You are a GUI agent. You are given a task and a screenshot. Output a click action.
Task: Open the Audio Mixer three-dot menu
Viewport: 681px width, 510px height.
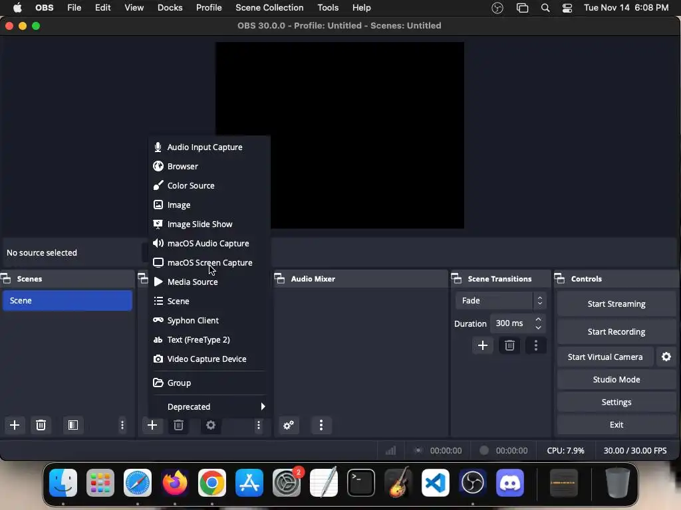321,425
